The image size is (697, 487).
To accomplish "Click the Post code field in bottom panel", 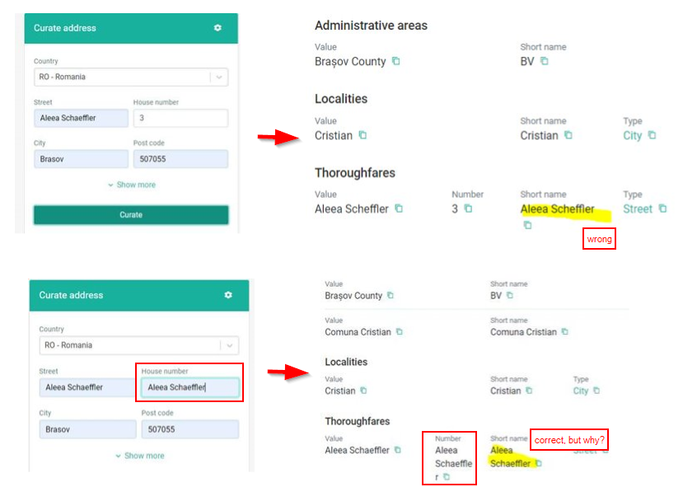I will [189, 429].
